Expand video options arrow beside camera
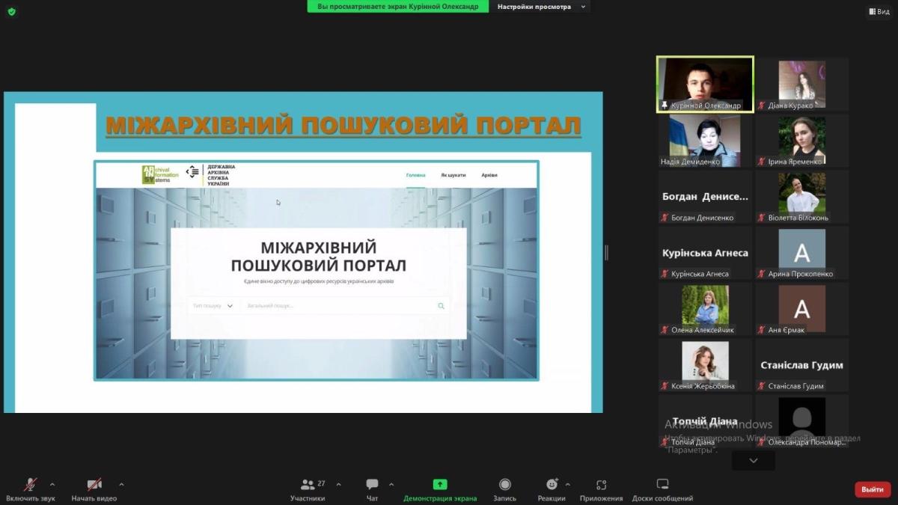Viewport: 898px width, 505px height. pos(121,484)
